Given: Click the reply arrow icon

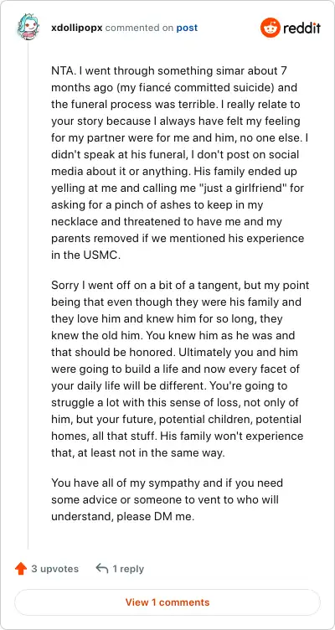Looking at the screenshot, I should click(102, 569).
